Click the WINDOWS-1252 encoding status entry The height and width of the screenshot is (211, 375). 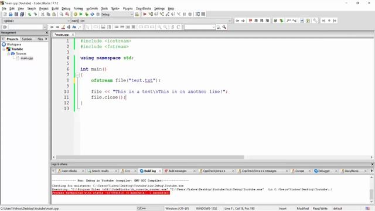[x=206, y=209]
